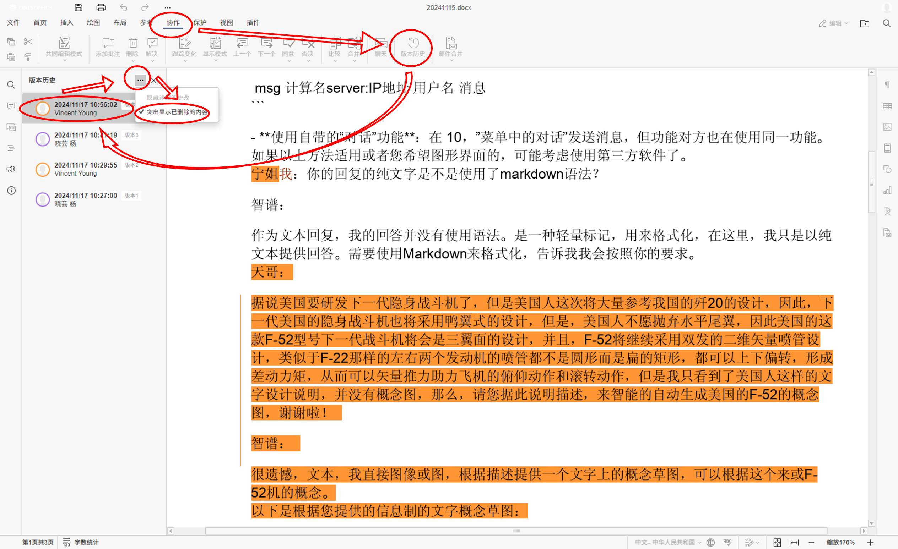Click the Print icon
This screenshot has height=549, width=898.
click(x=101, y=7)
